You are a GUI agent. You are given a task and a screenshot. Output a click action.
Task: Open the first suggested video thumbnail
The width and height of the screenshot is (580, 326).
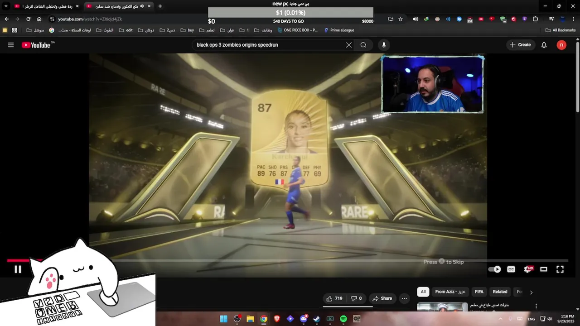[442, 307]
